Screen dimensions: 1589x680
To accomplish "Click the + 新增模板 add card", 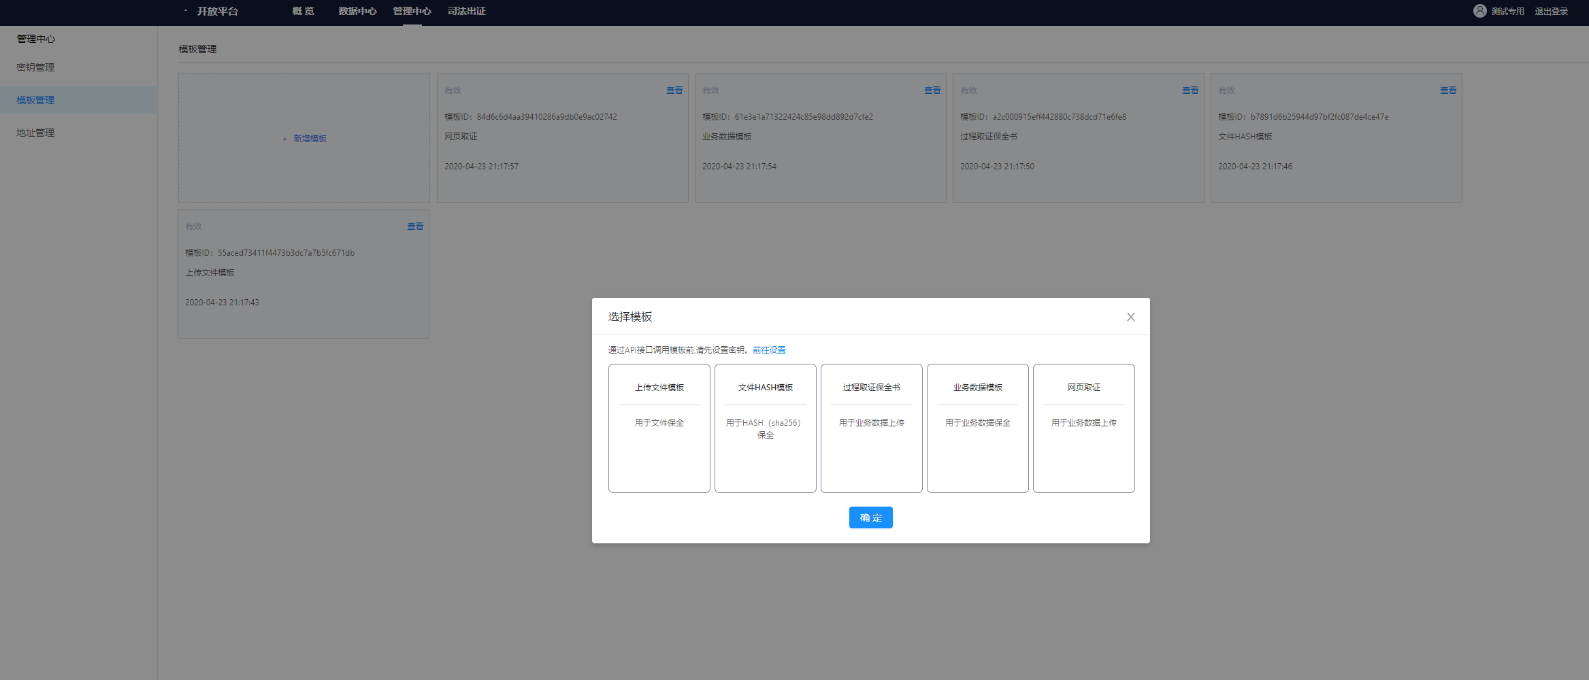I will coord(304,138).
